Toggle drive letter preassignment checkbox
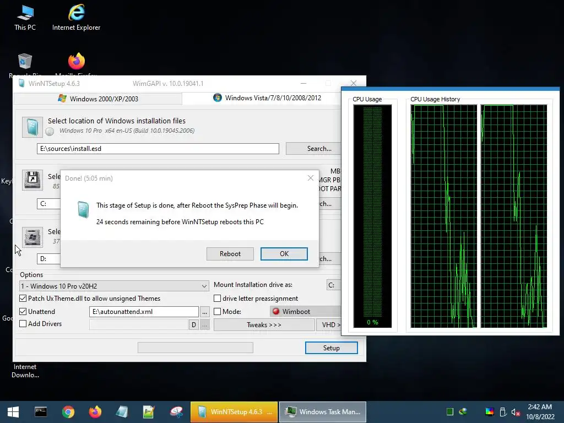The width and height of the screenshot is (564, 423). tap(217, 298)
